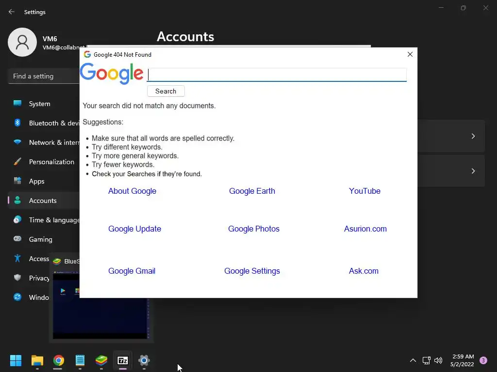Open the Google Settings link
Viewport: 497px width, 372px height.
point(252,271)
